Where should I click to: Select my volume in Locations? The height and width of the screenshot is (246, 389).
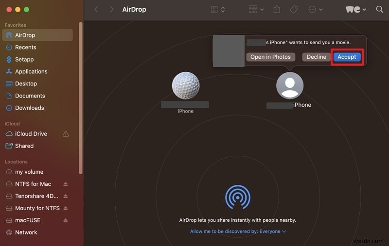[37, 172]
